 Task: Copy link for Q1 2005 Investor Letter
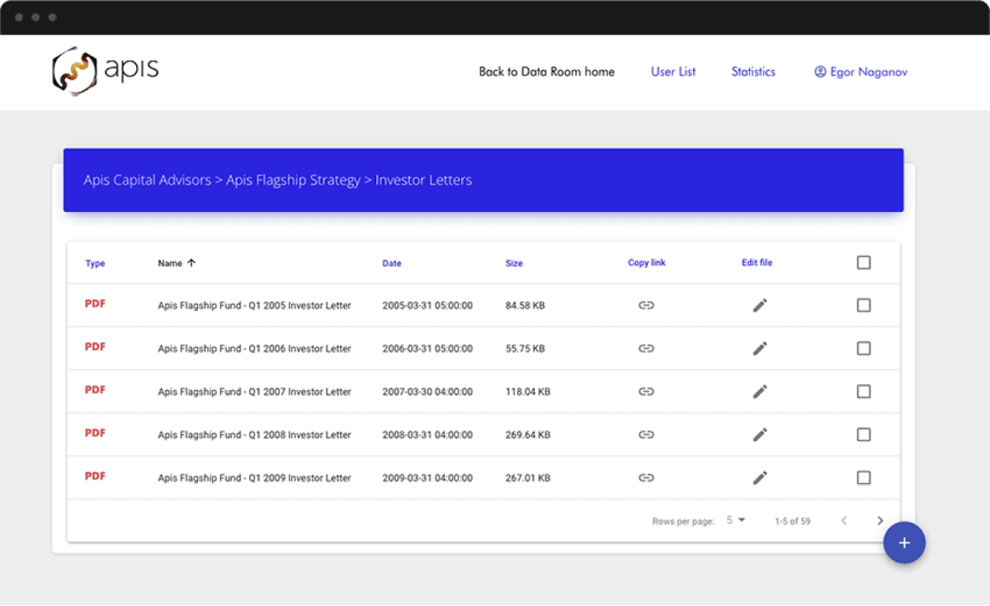point(646,305)
